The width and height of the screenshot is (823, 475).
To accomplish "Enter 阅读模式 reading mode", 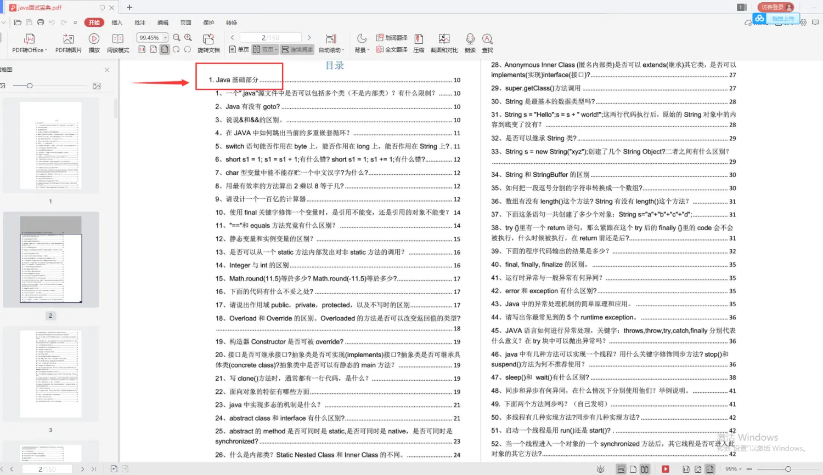I will tap(117, 43).
